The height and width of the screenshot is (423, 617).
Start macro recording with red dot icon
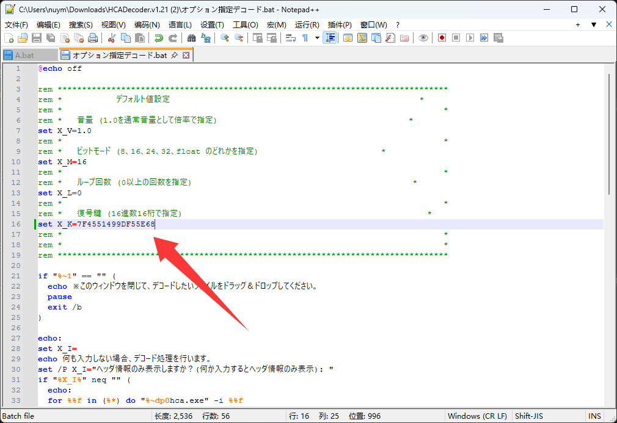442,38
